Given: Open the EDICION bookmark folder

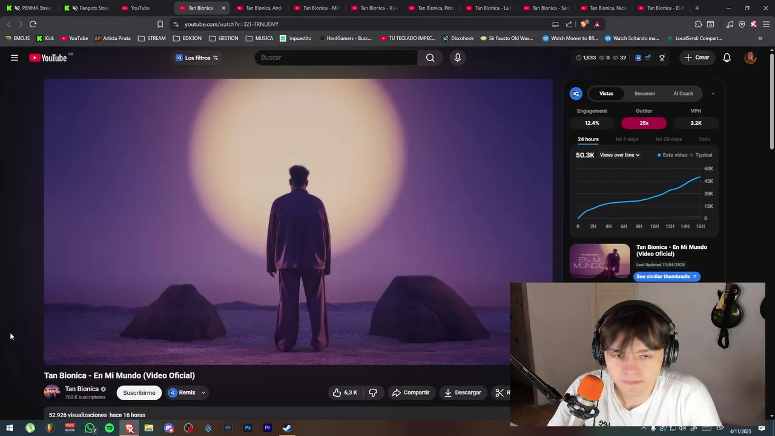Looking at the screenshot, I should (x=187, y=38).
